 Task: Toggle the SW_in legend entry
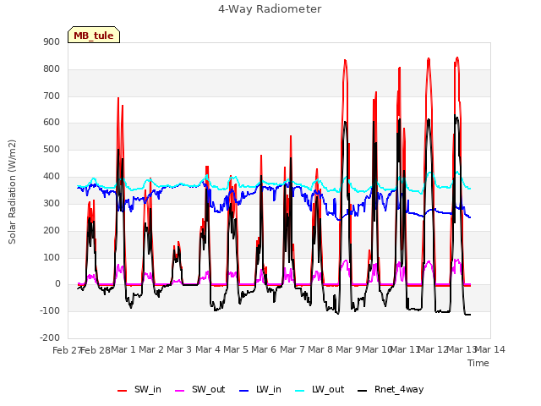(139, 390)
